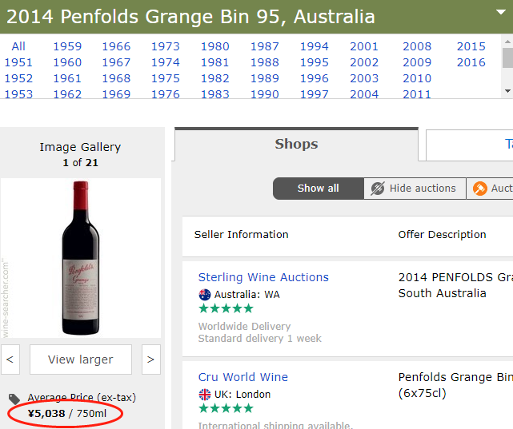Screen dimensions: 513x429
Task: Go to next gallery image
Action: tap(150, 359)
